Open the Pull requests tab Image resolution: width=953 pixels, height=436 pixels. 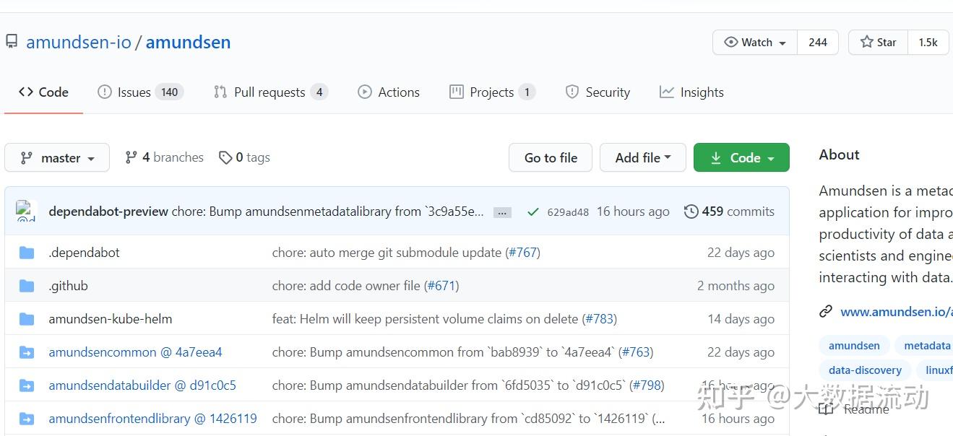coord(269,92)
